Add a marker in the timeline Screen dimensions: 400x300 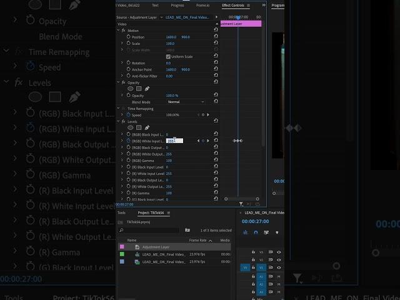click(277, 232)
